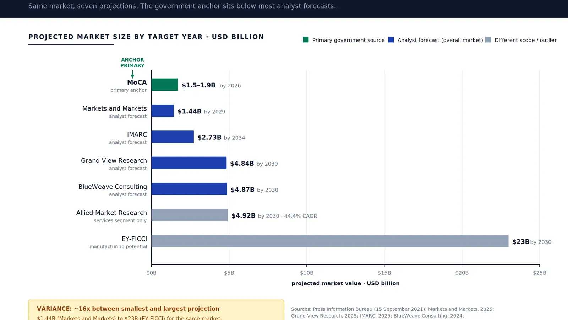Click 'analyst forecast' under IMARC
This screenshot has width=568, height=320.
click(x=128, y=142)
